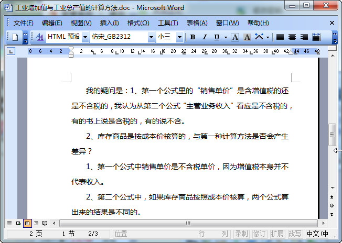Open Styles and Formatting icon

[x=39, y=37]
